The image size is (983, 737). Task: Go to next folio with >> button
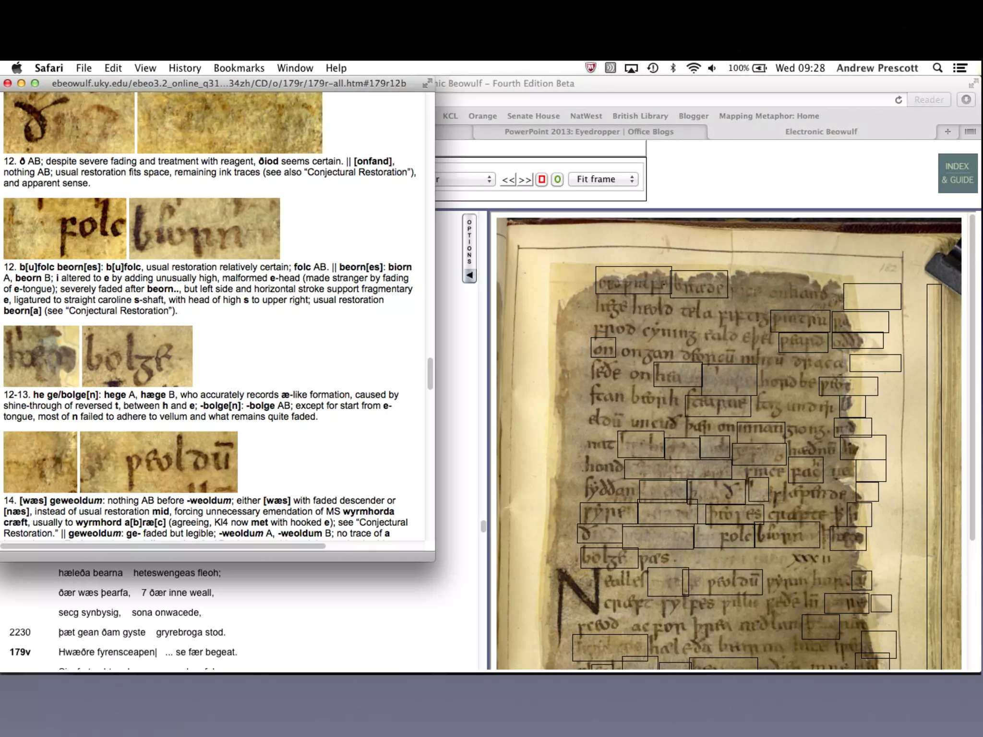point(525,179)
